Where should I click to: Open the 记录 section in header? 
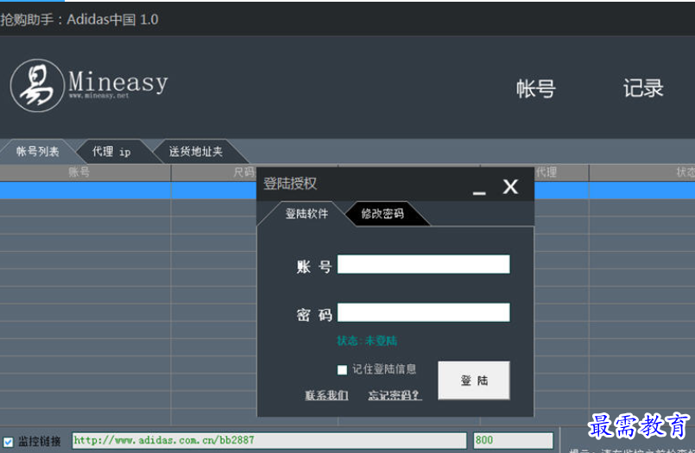pyautogui.click(x=643, y=88)
